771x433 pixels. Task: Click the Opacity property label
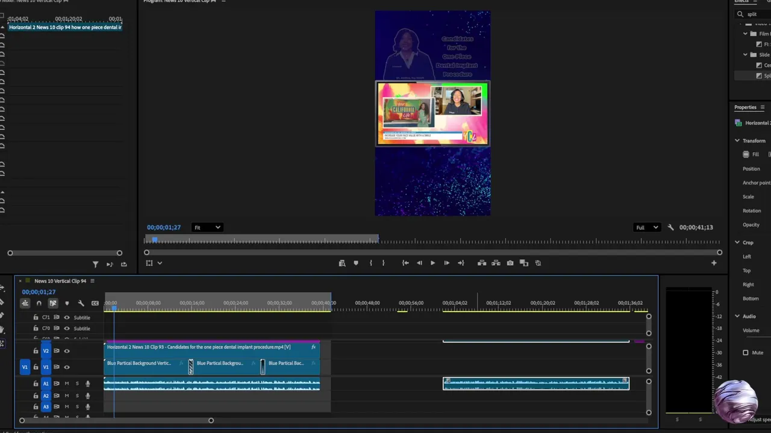click(x=751, y=225)
